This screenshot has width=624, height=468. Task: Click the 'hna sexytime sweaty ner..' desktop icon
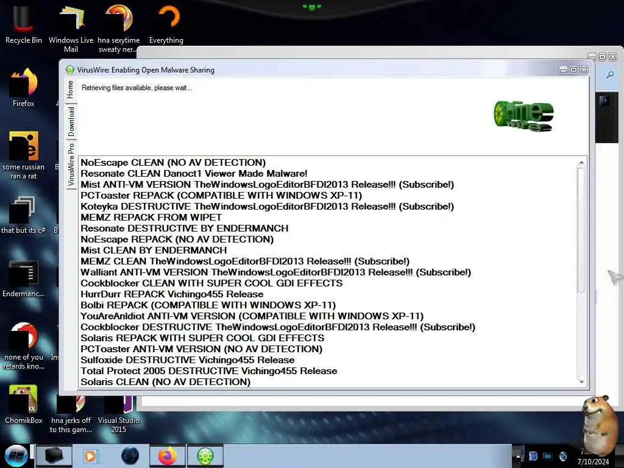click(x=119, y=29)
